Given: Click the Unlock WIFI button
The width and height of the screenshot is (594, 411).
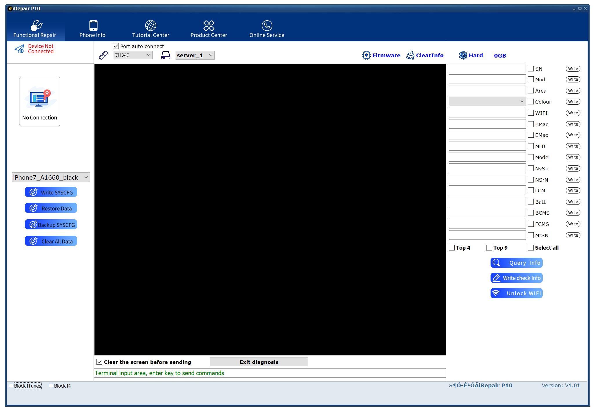Looking at the screenshot, I should tap(517, 293).
